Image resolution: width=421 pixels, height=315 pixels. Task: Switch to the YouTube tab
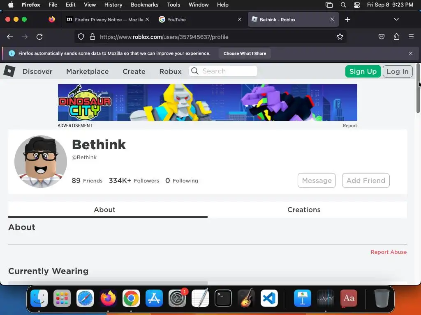tap(200, 20)
